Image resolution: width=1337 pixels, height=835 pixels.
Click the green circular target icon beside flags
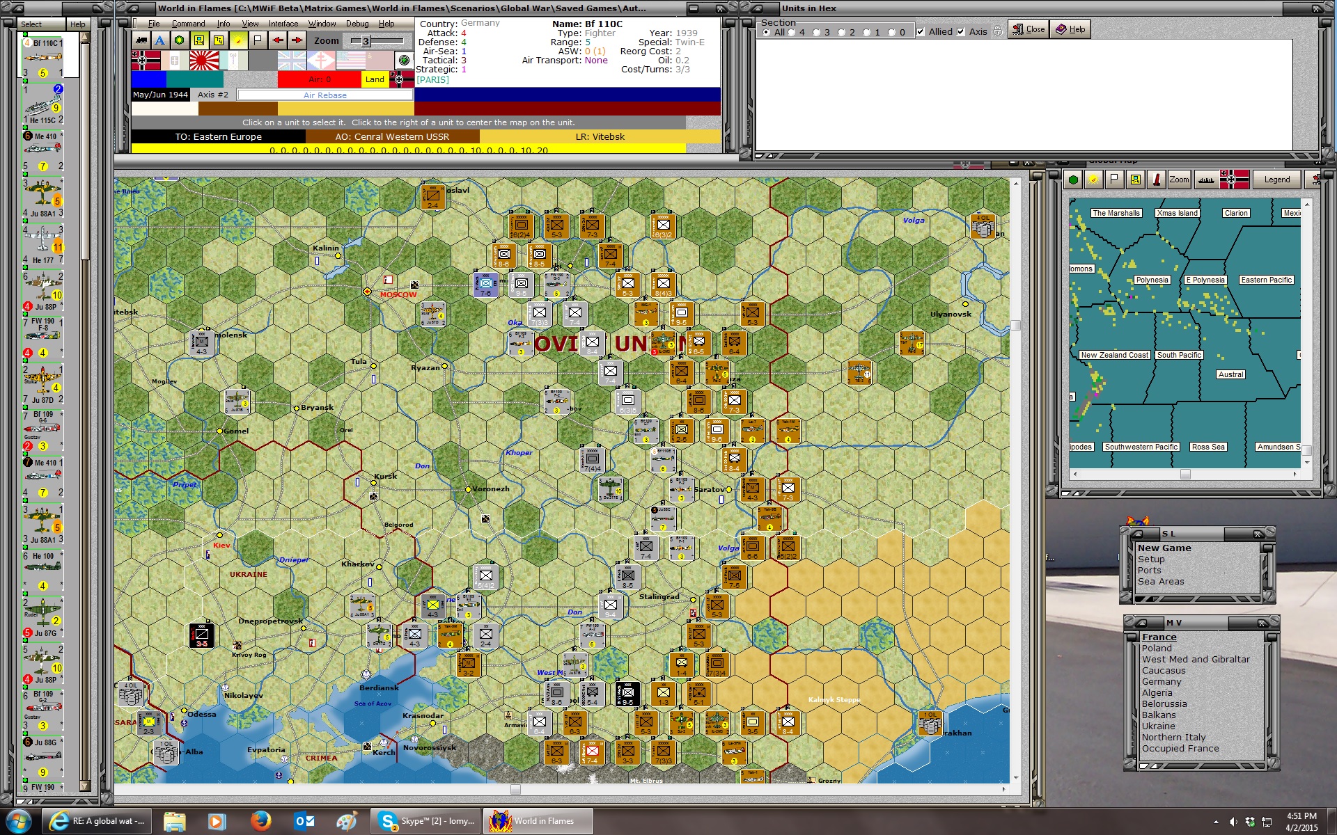tap(404, 61)
